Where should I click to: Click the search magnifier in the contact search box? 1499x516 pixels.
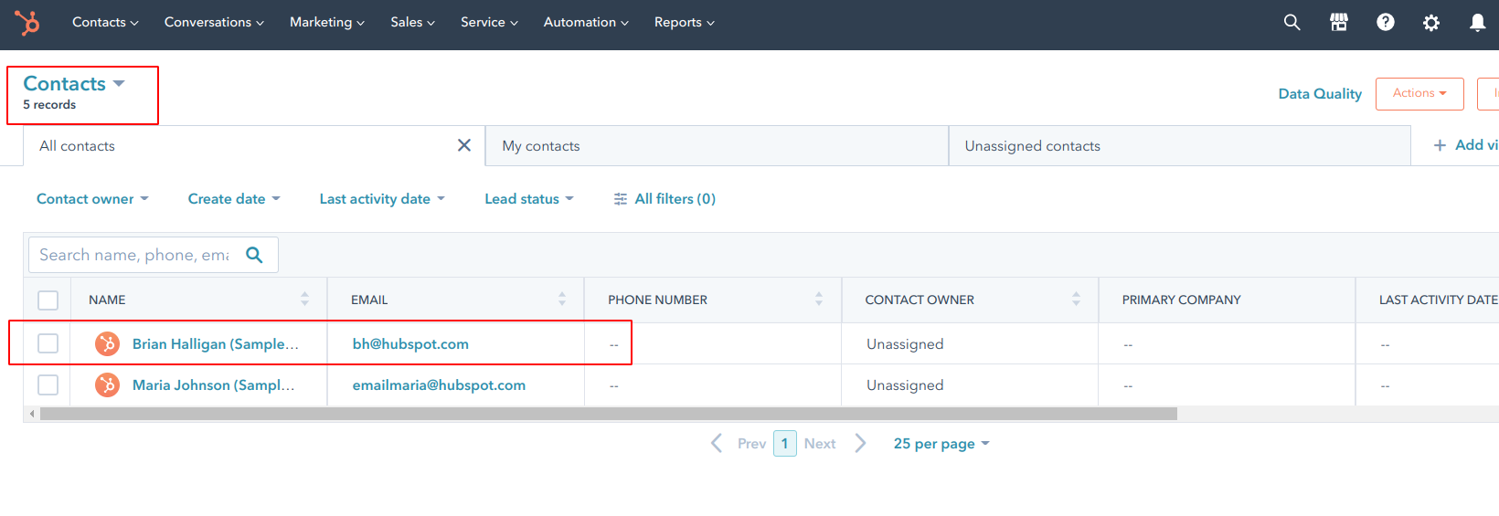254,255
